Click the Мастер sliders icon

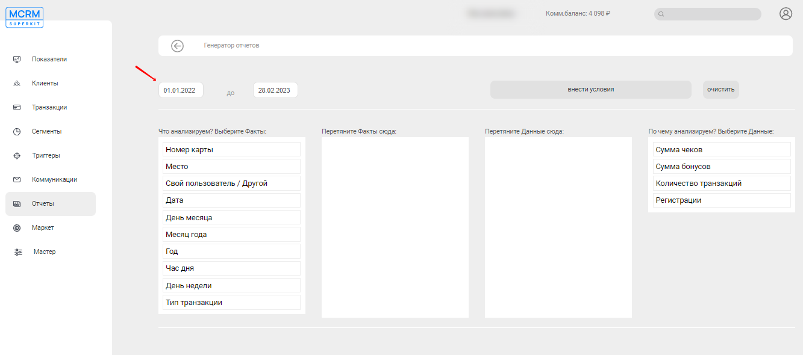[18, 252]
